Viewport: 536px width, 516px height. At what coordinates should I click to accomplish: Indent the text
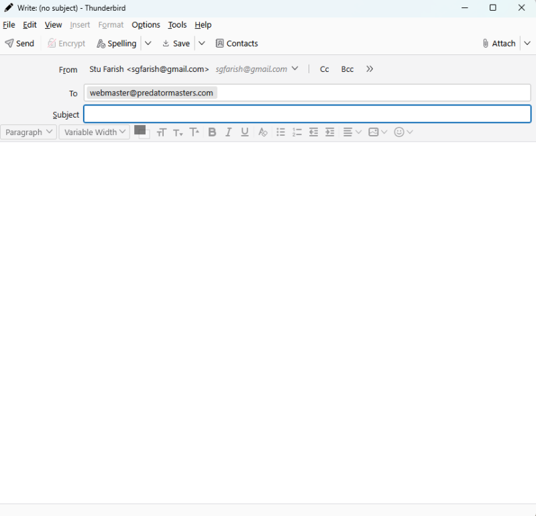click(330, 132)
